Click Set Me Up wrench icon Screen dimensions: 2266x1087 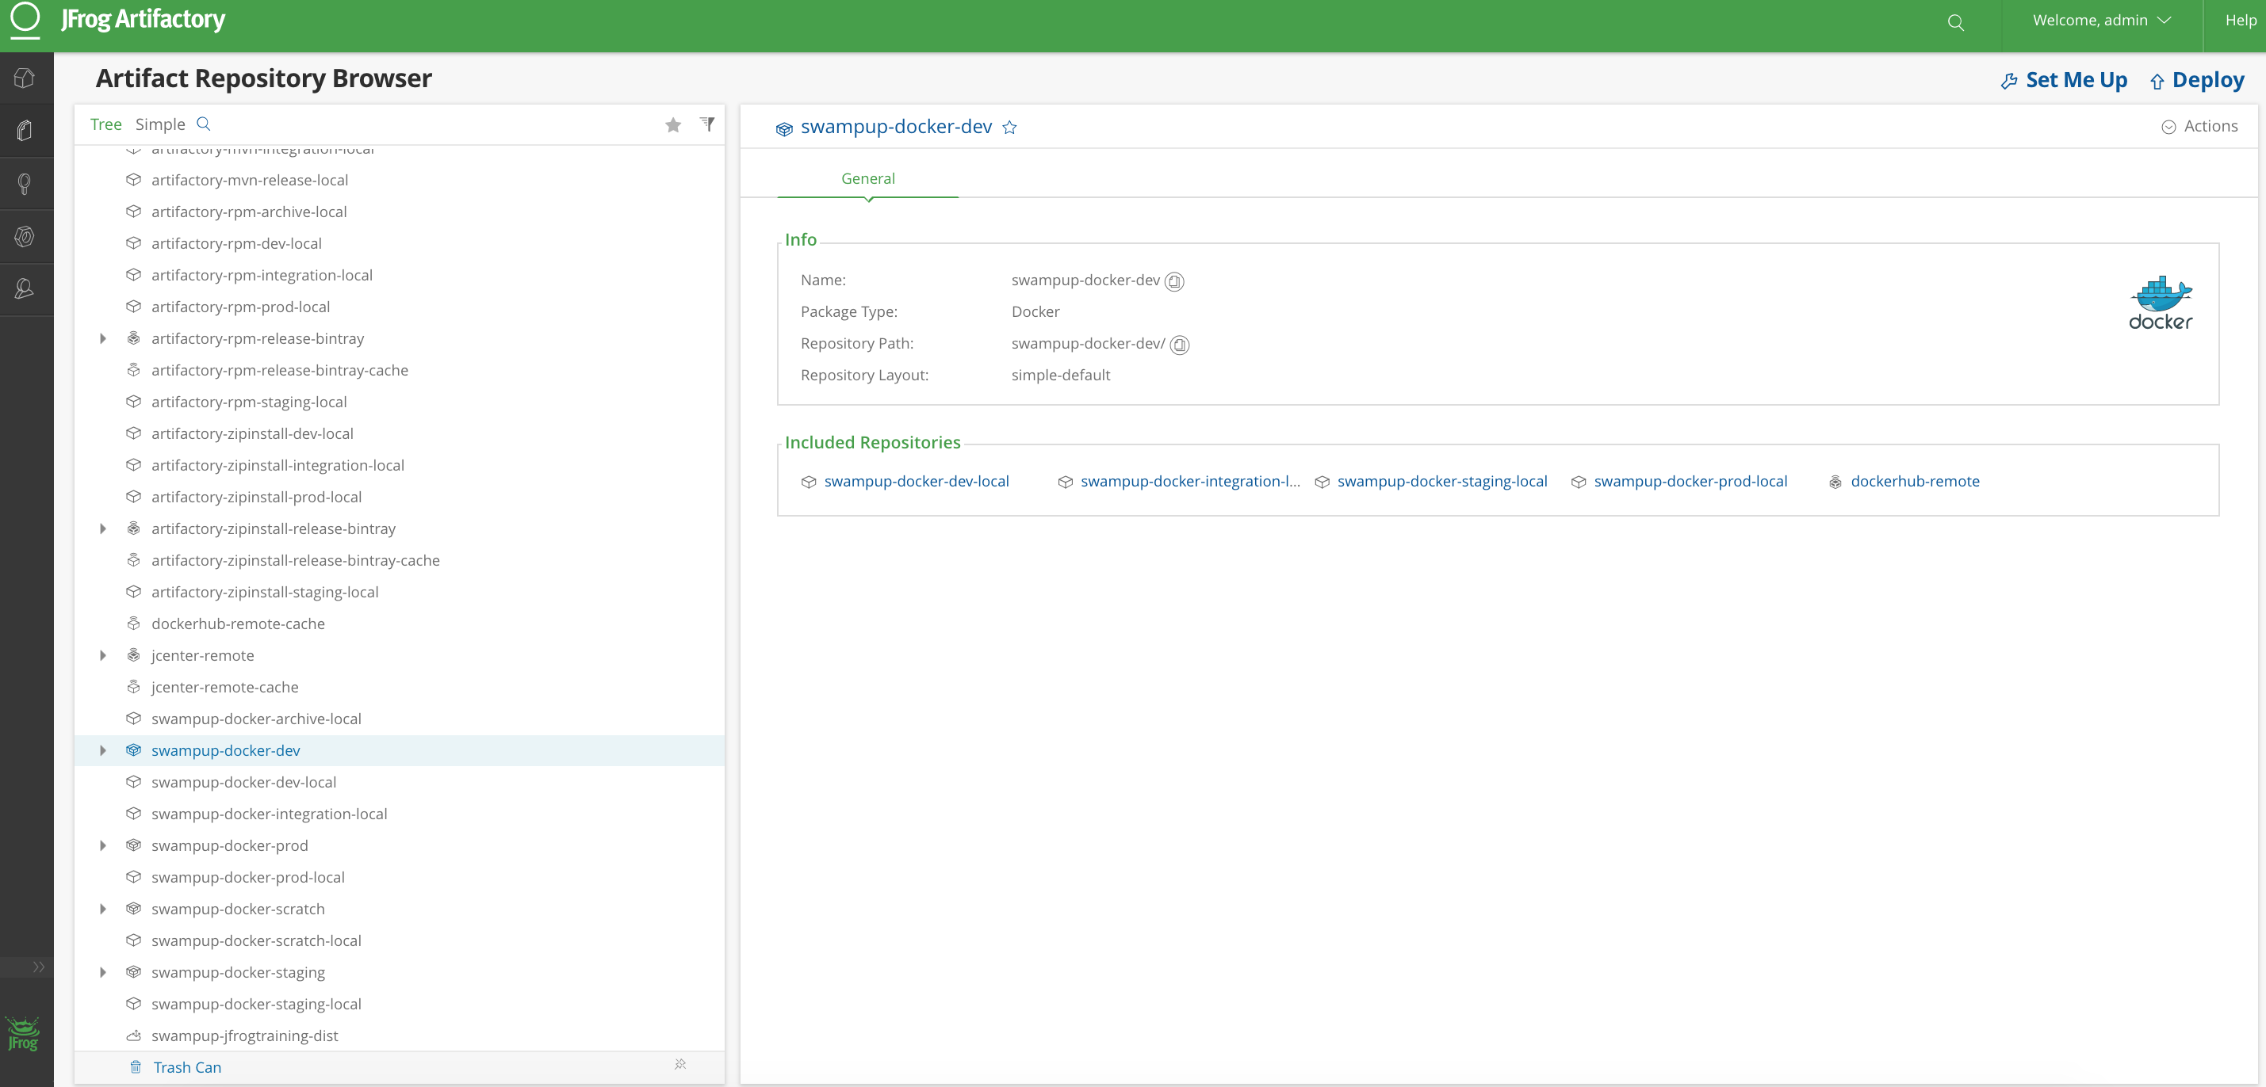(x=2009, y=81)
